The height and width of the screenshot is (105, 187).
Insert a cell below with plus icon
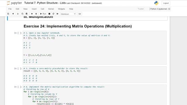tap(13, 14)
